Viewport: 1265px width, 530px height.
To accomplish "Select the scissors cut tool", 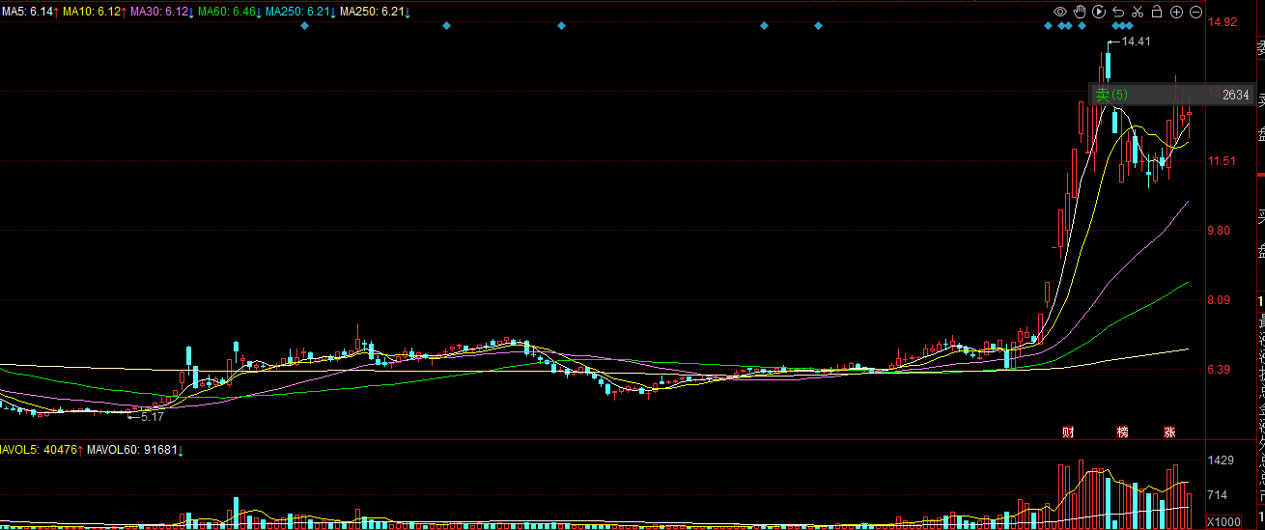I will [x=1138, y=12].
